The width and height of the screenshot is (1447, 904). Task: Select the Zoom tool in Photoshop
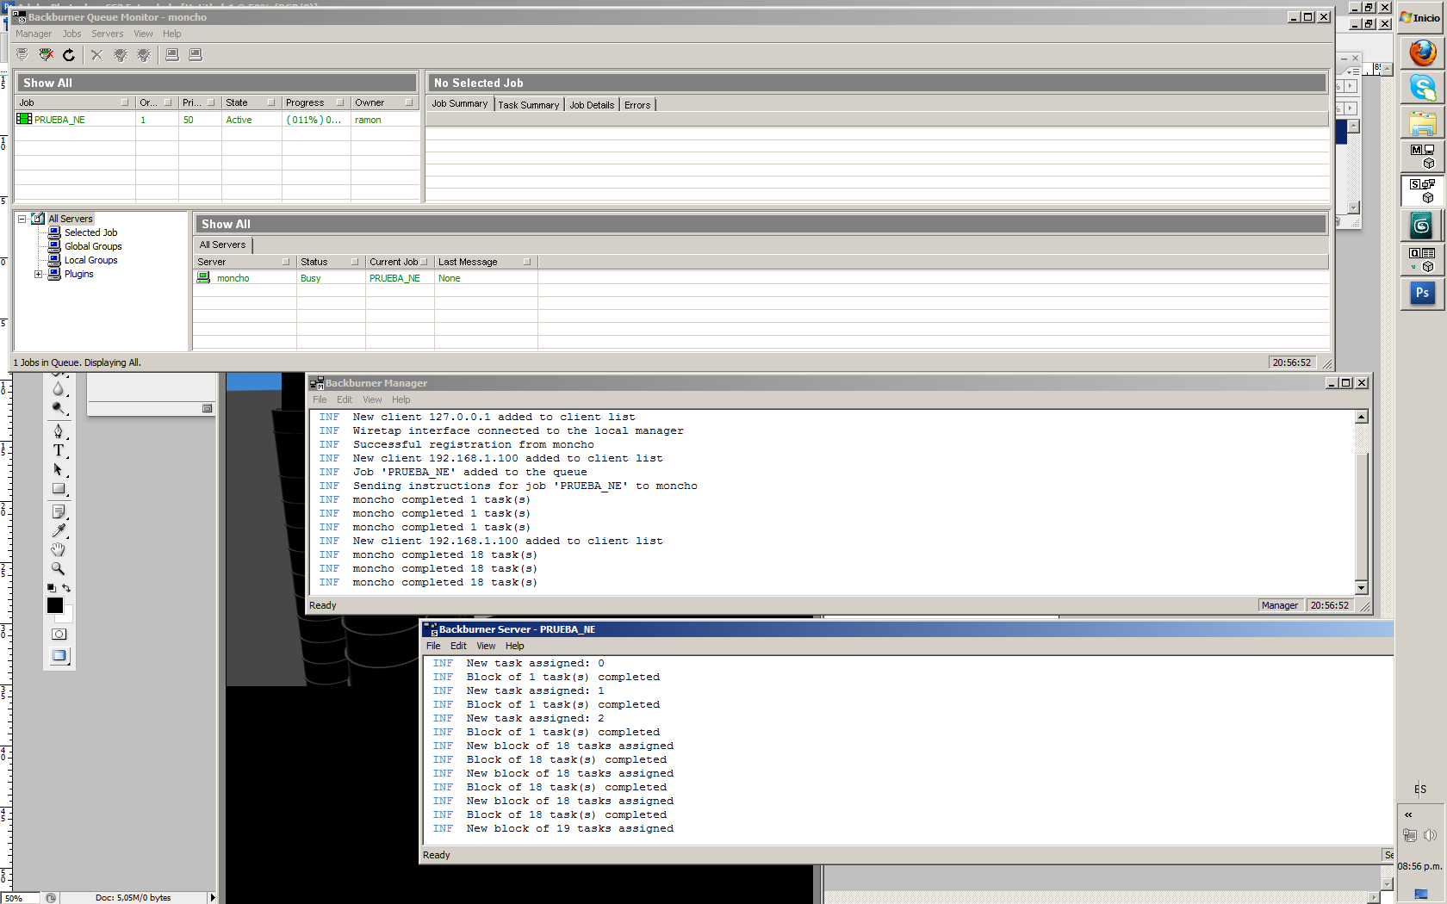click(59, 569)
